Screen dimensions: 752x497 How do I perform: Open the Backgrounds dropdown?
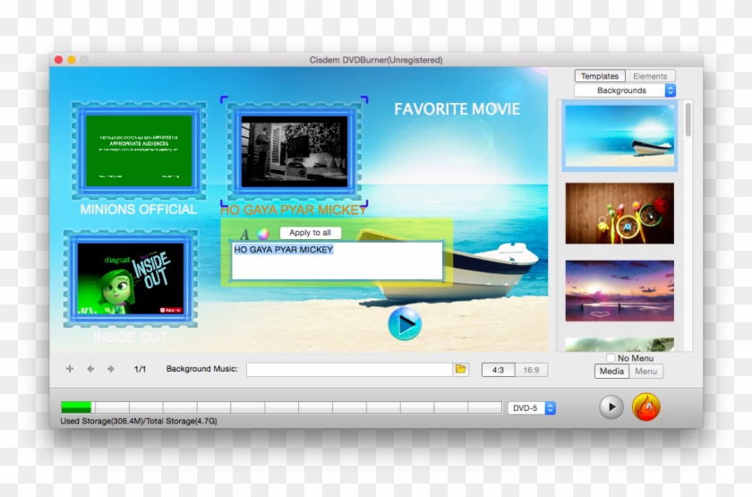[625, 90]
